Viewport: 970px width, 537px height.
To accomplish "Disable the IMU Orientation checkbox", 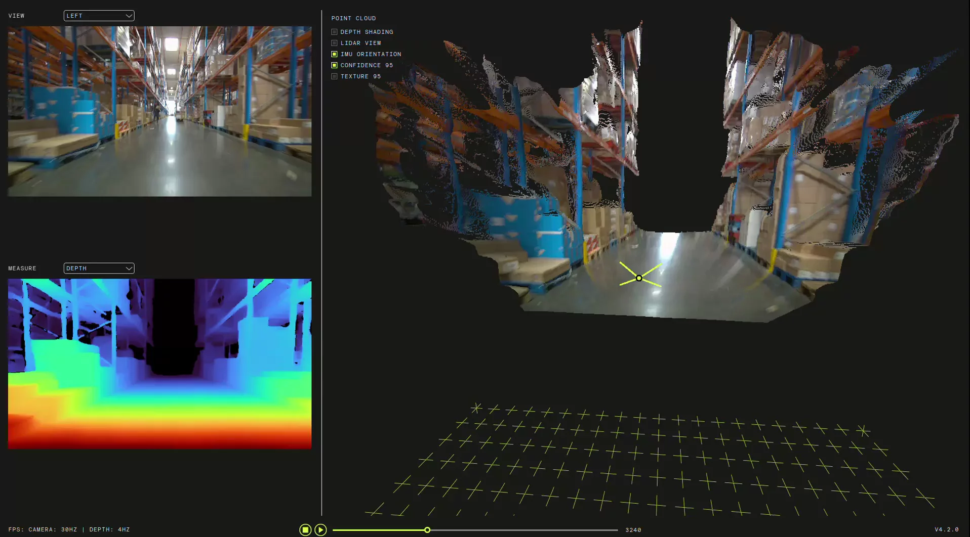I will (x=334, y=54).
